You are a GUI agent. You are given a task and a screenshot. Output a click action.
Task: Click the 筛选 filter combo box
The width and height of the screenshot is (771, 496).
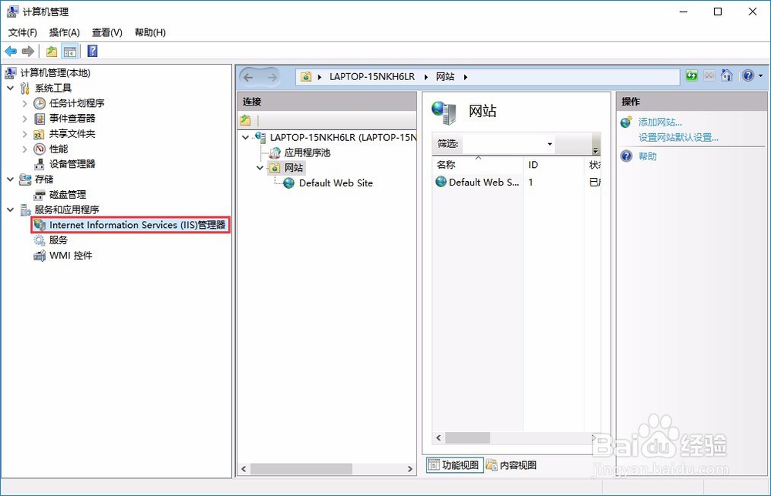tap(508, 144)
